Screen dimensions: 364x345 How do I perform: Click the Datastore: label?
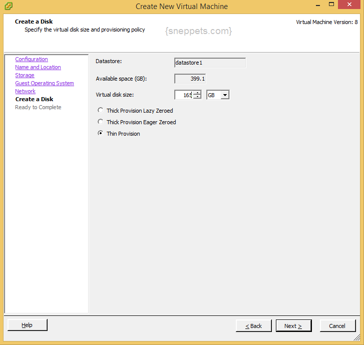(x=109, y=61)
